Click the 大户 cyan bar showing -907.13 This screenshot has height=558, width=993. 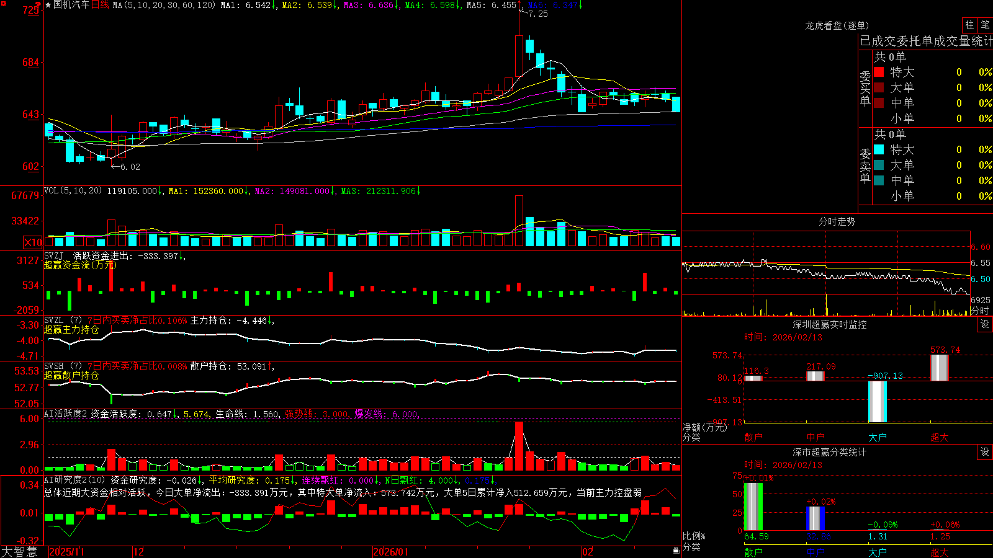(x=878, y=402)
